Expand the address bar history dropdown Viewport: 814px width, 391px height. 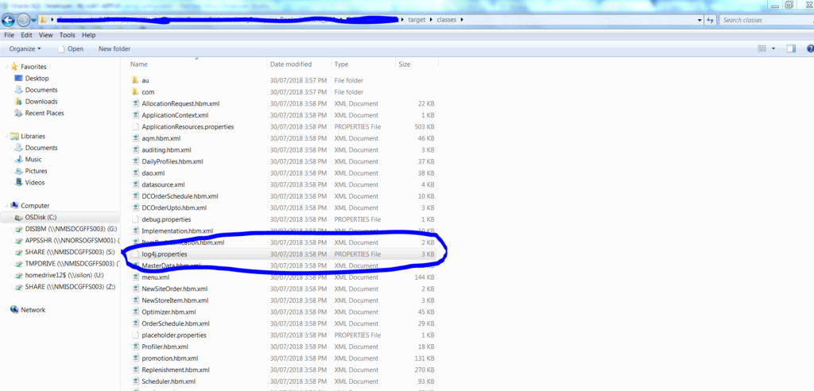700,20
